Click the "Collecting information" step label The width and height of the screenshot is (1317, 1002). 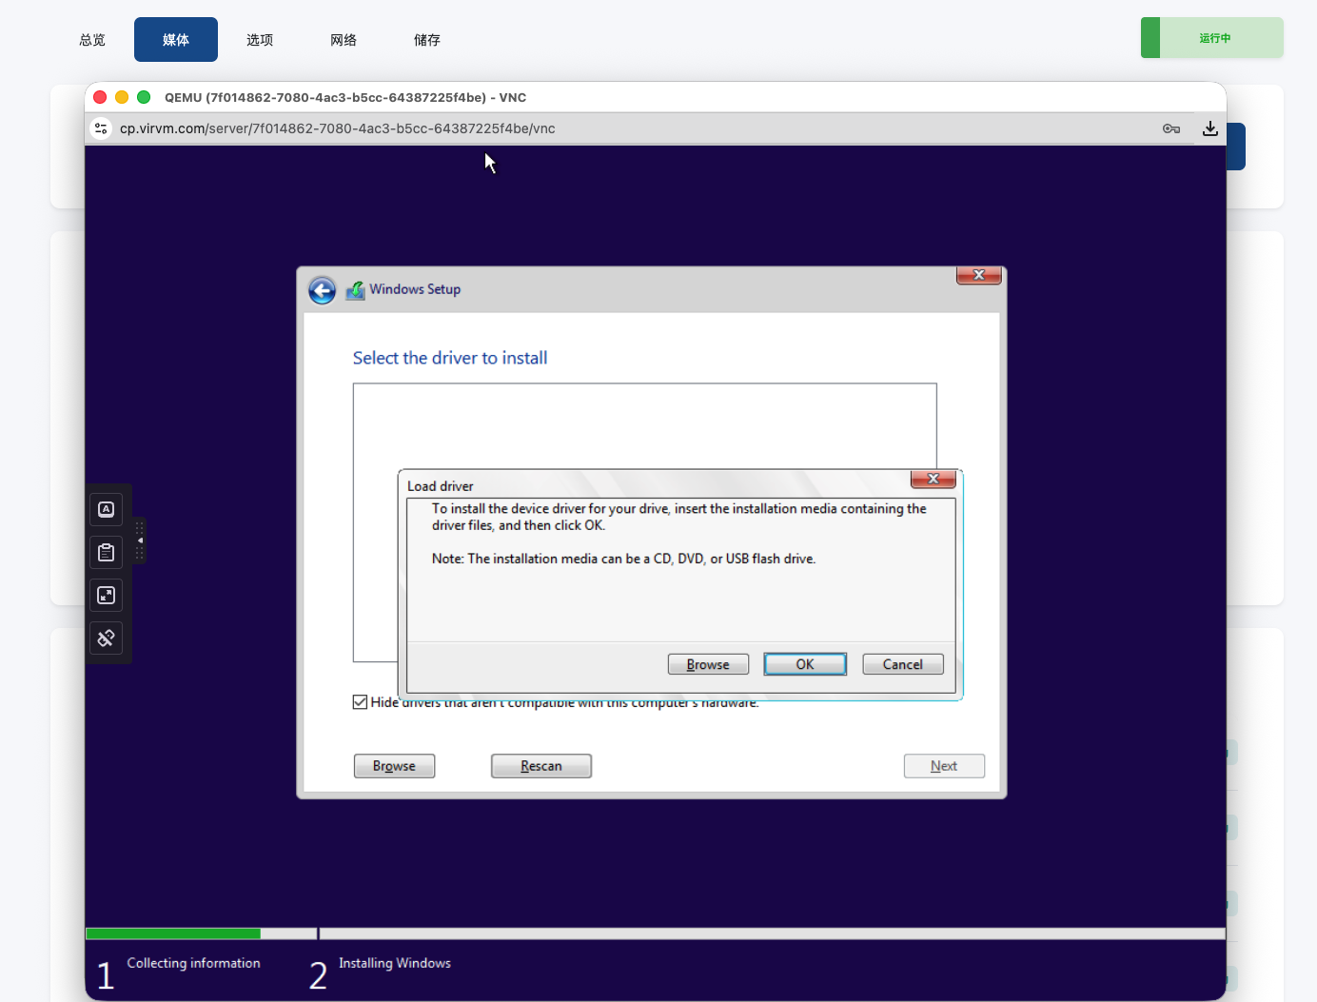(194, 963)
